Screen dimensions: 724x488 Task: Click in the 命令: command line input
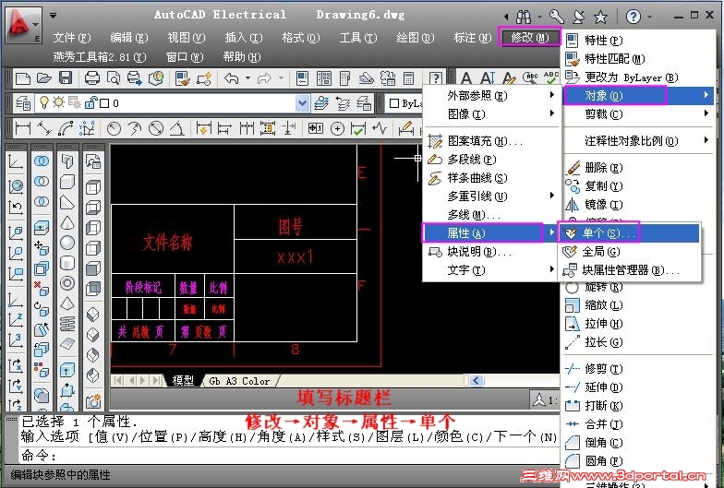pyautogui.click(x=290, y=456)
